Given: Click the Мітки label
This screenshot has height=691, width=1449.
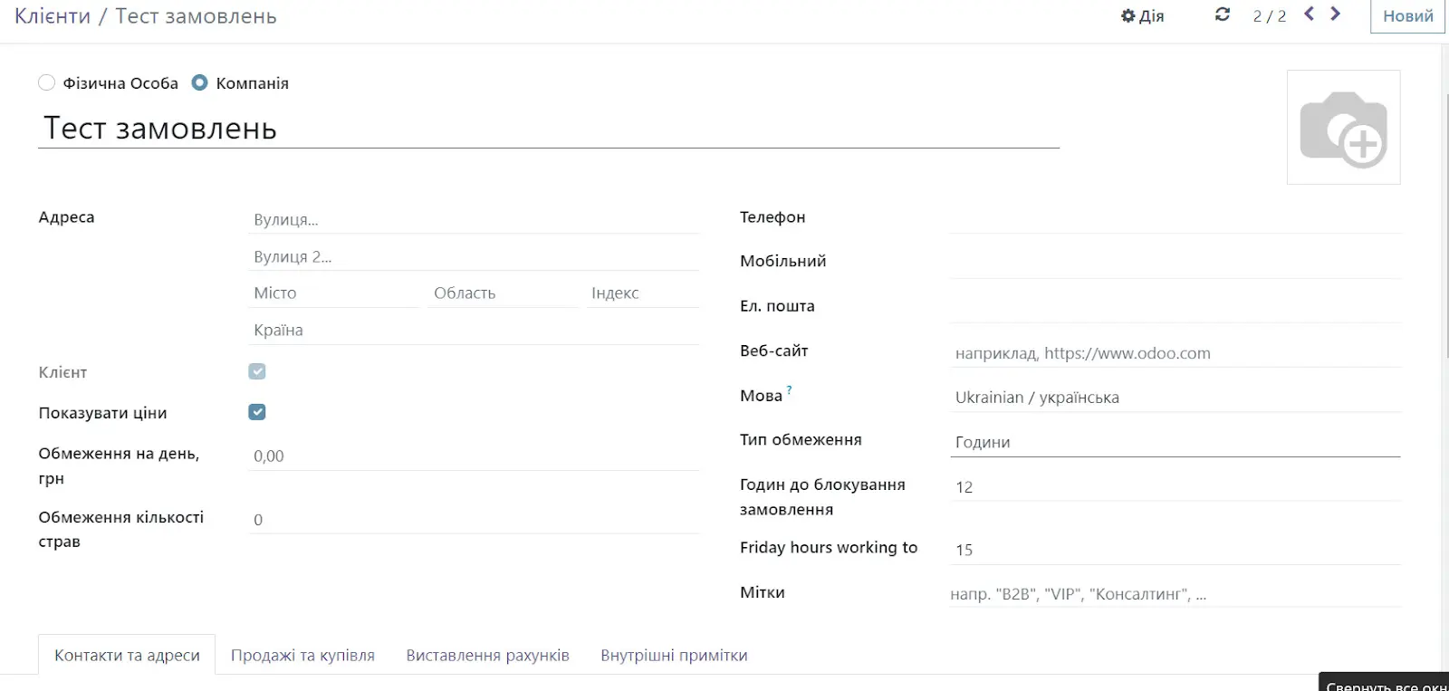Looking at the screenshot, I should [763, 592].
